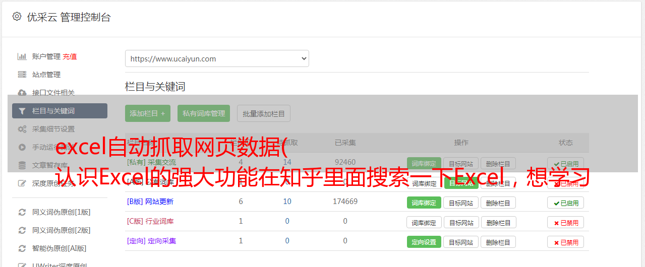The height and width of the screenshot is (267, 645).
Task: Click the gear icon beside 优采云 管理控制台
Action: (17, 17)
